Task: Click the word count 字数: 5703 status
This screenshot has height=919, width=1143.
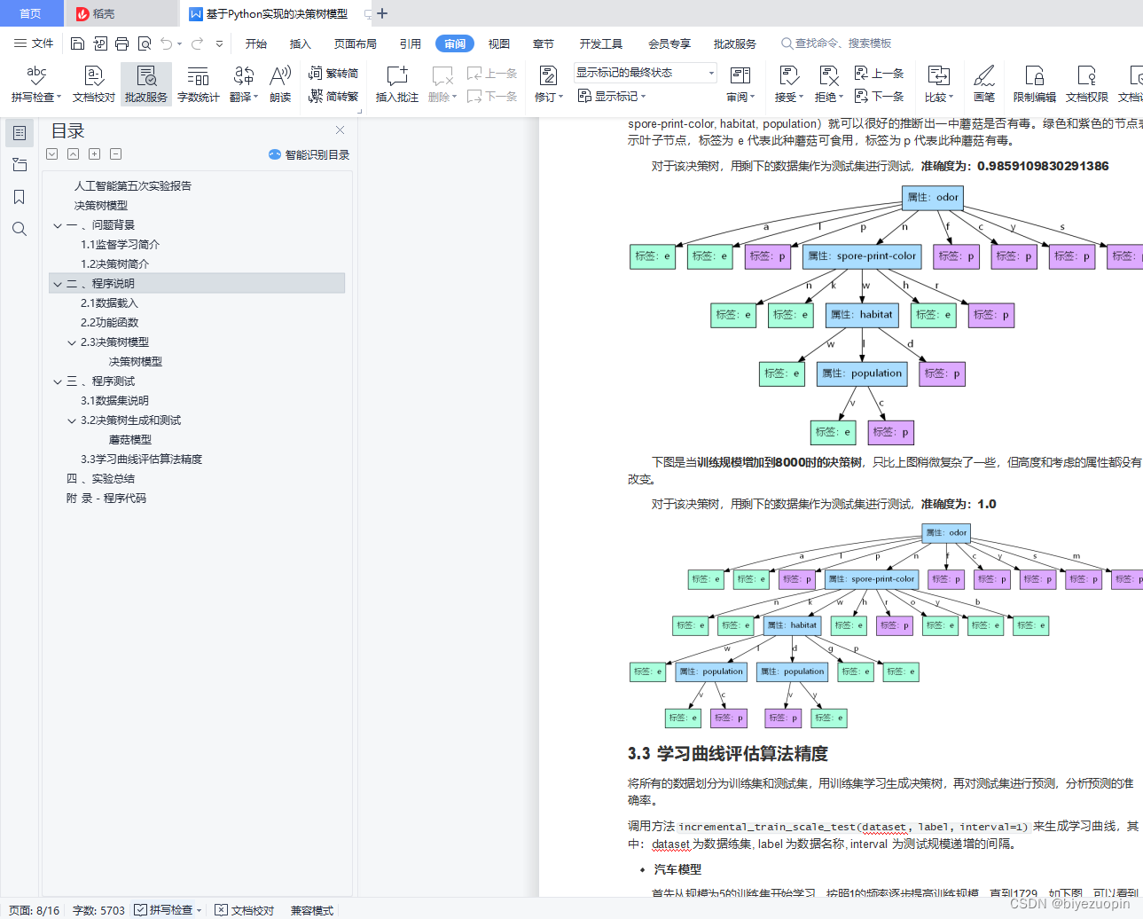Action: tap(98, 910)
